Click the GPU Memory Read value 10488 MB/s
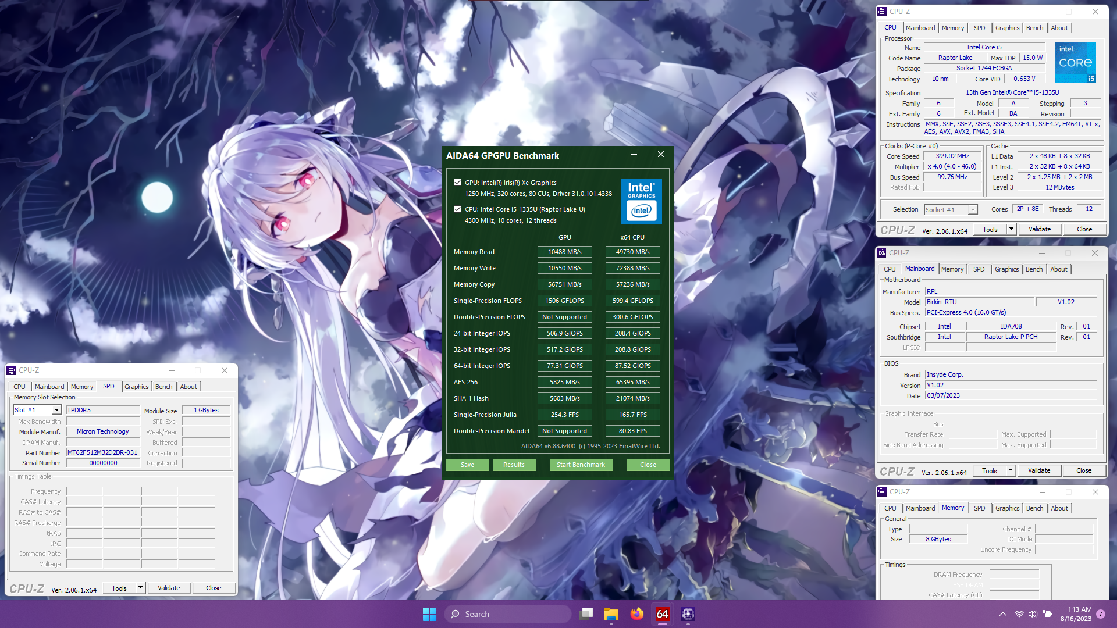 tap(564, 252)
